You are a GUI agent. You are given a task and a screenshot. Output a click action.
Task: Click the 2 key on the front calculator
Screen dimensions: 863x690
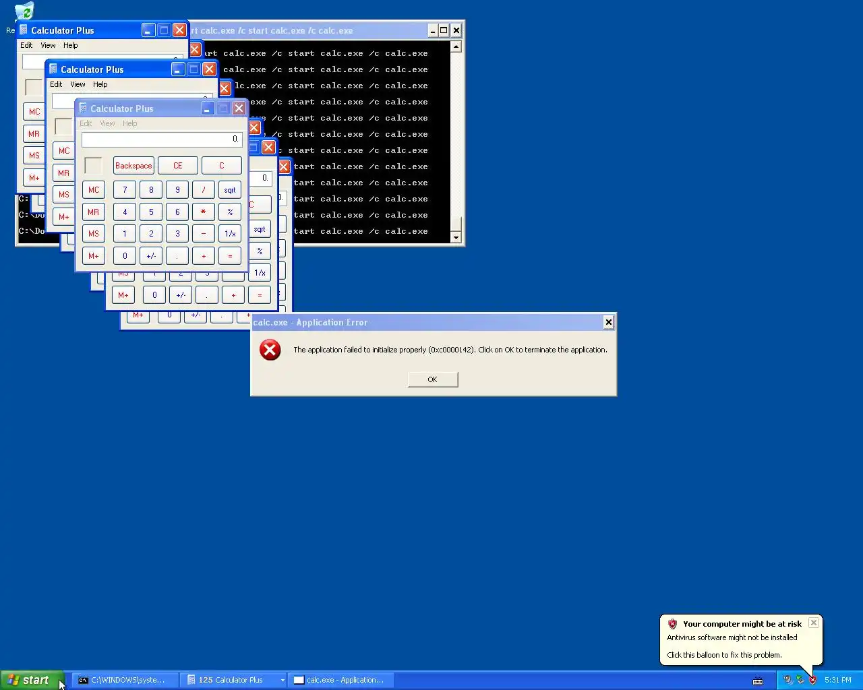[151, 234]
